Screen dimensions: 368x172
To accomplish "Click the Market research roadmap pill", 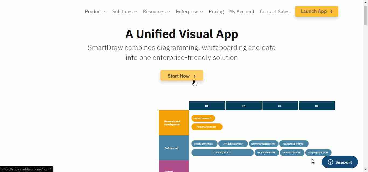I will pyautogui.click(x=203, y=118).
